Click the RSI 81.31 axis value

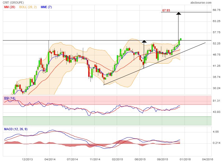point(216,101)
